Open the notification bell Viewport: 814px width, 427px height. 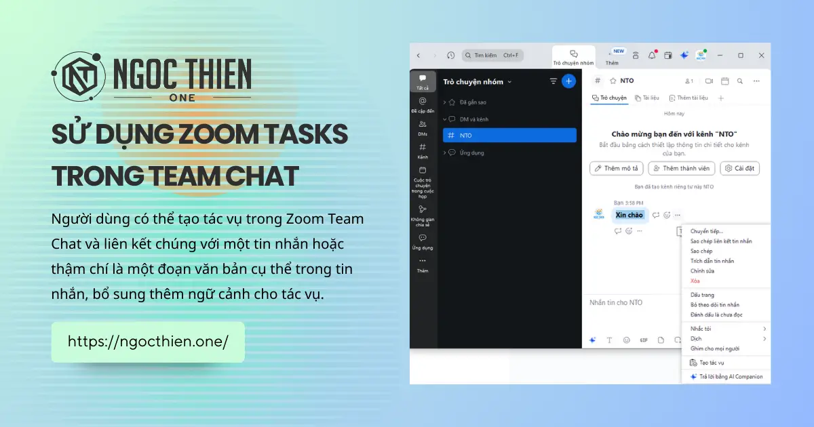coord(652,56)
